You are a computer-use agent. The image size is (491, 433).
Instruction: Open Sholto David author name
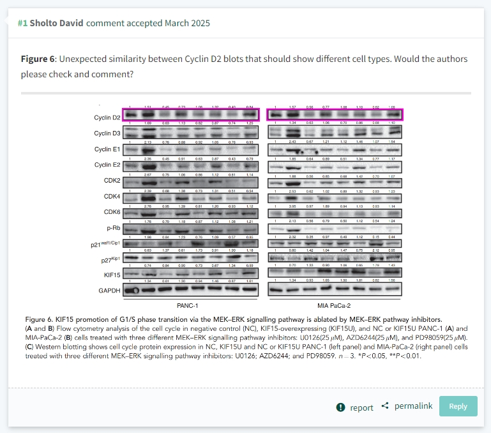(x=57, y=23)
